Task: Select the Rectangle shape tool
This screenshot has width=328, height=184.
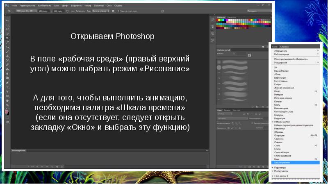Action: pos(7,96)
